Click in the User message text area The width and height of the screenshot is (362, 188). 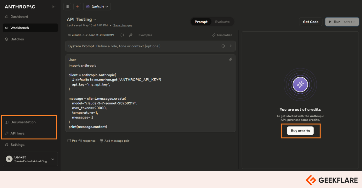pos(150,96)
